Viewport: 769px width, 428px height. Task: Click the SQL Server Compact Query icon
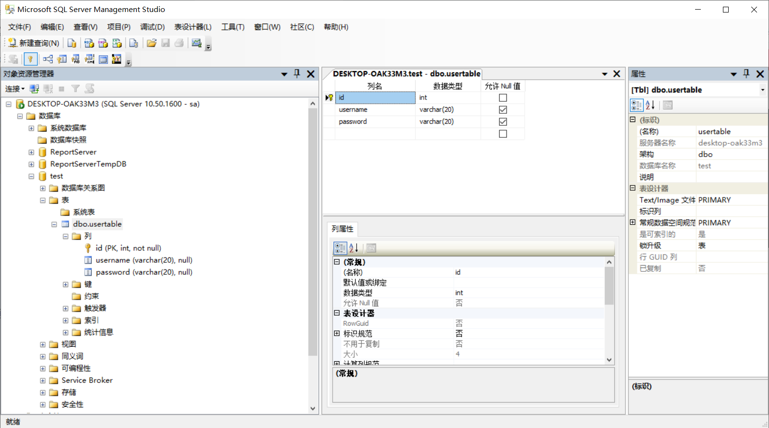[x=134, y=43]
